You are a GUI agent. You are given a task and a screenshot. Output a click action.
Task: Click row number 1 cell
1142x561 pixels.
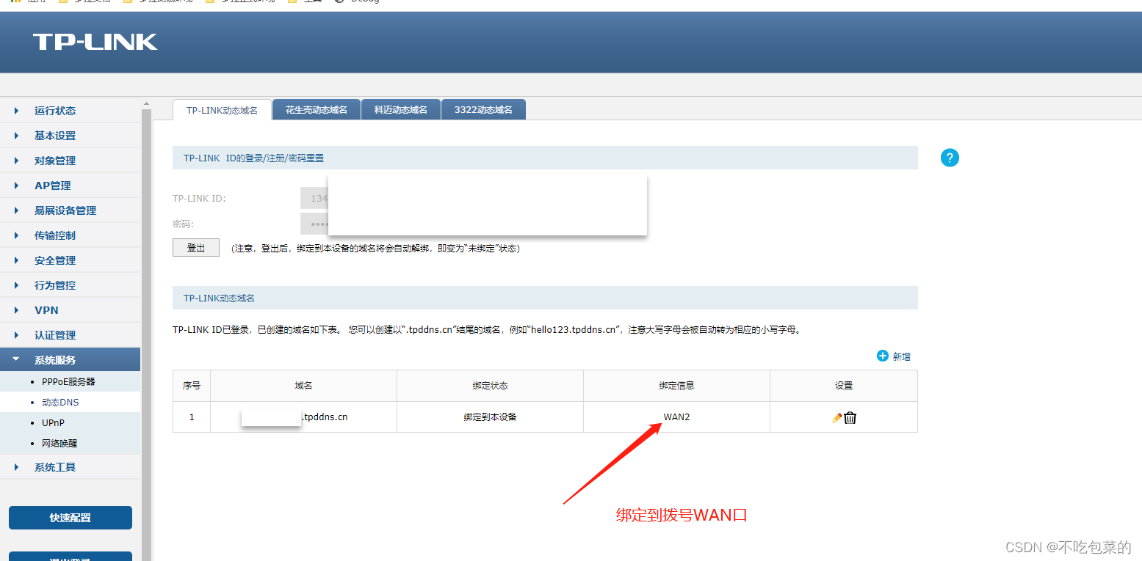tap(192, 417)
